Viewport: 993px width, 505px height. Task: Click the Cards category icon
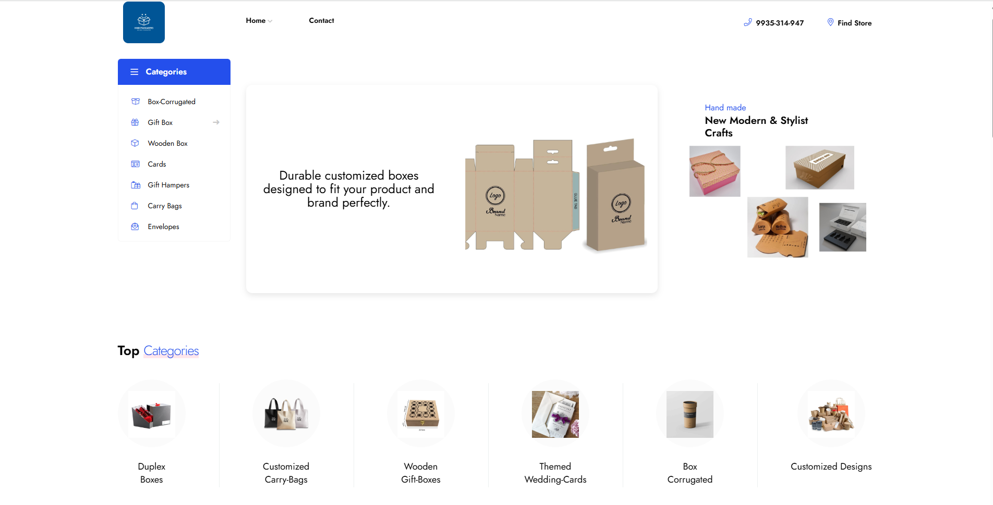[x=135, y=164]
